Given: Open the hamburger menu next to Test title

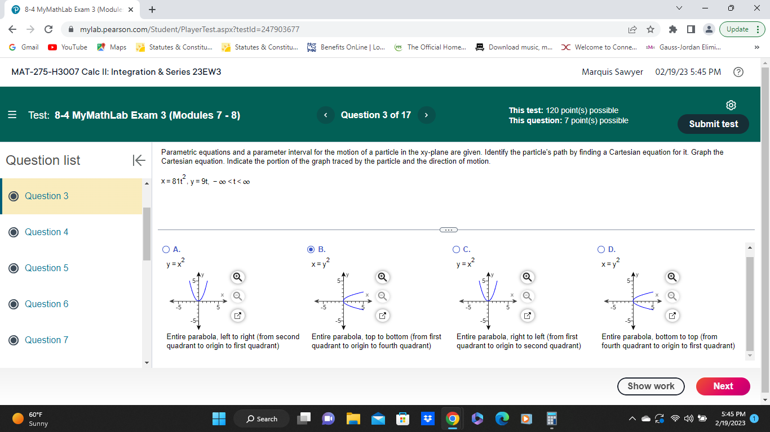Looking at the screenshot, I should tap(12, 115).
